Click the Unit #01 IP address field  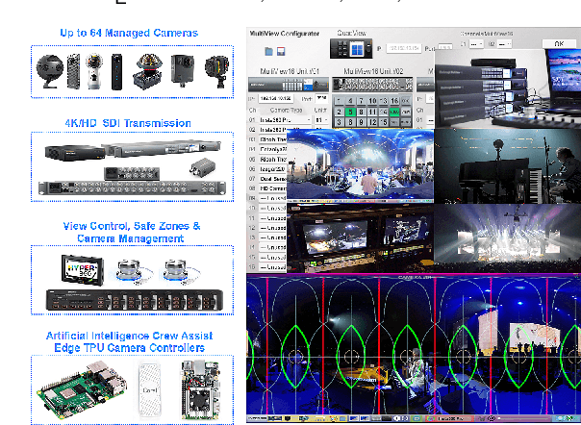coord(276,99)
